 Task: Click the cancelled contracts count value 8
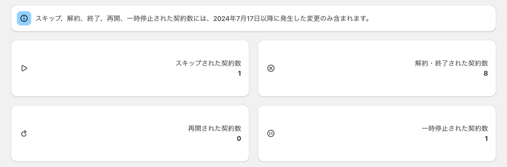(485, 74)
